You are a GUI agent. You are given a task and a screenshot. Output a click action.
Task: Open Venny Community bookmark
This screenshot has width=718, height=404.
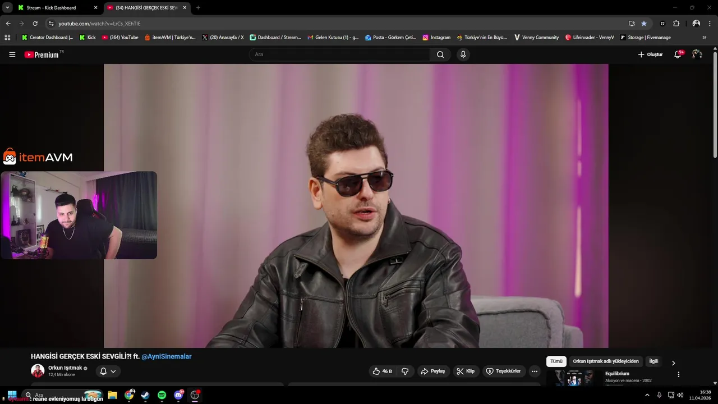(536, 38)
